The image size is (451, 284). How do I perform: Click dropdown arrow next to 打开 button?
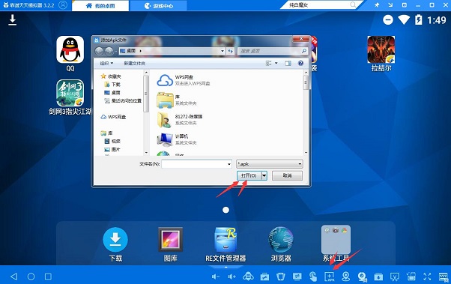click(x=264, y=175)
